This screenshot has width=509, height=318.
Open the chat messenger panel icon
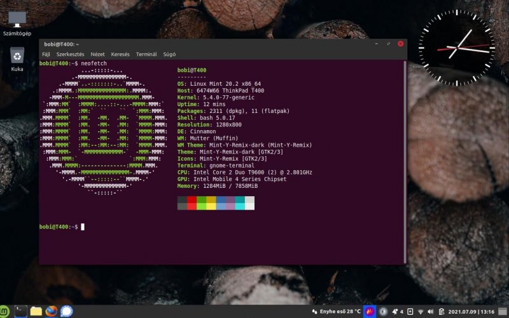tap(67, 311)
